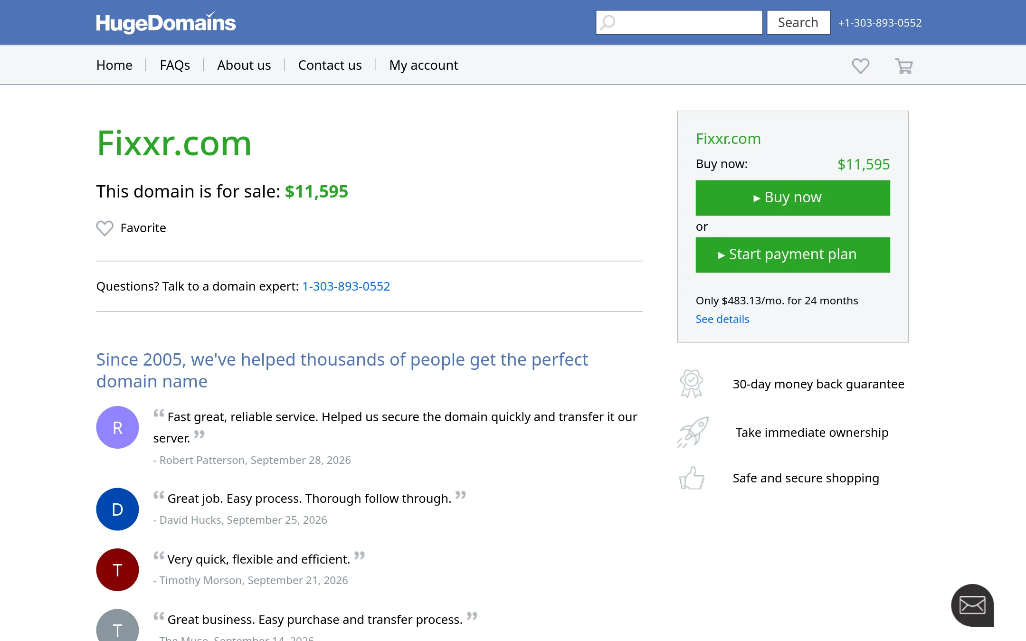Click Fixxr.com link in purchase box
Screen dimensions: 1026x641
[x=728, y=139]
